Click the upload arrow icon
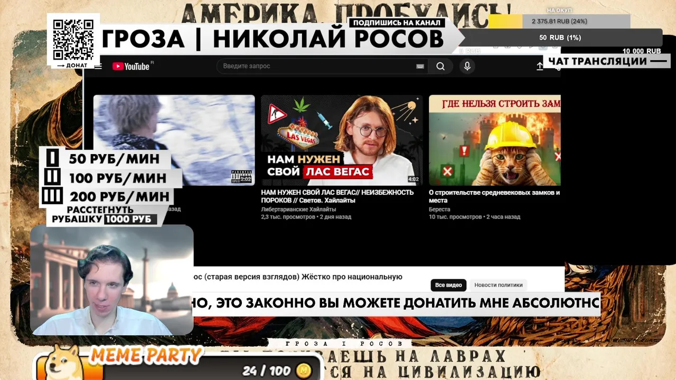This screenshot has width=676, height=380. (x=540, y=66)
